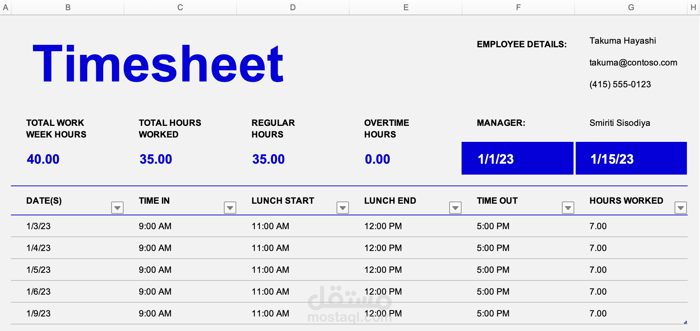The width and height of the screenshot is (700, 331).
Task: Select column D header
Action: (293, 7)
